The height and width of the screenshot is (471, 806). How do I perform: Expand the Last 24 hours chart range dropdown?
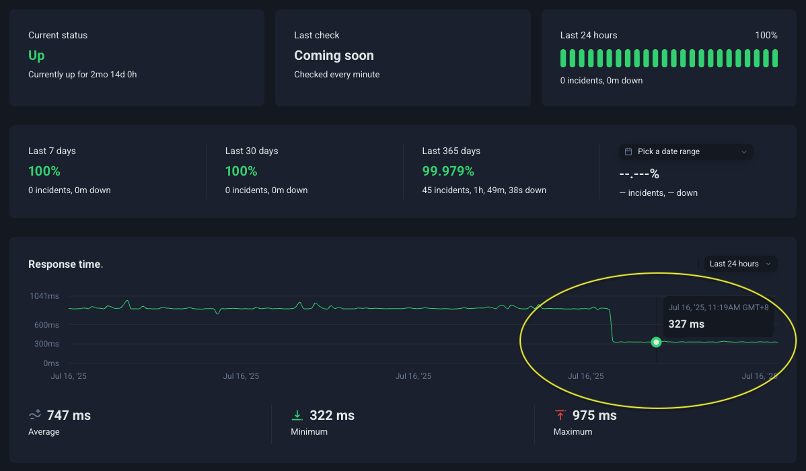click(740, 264)
